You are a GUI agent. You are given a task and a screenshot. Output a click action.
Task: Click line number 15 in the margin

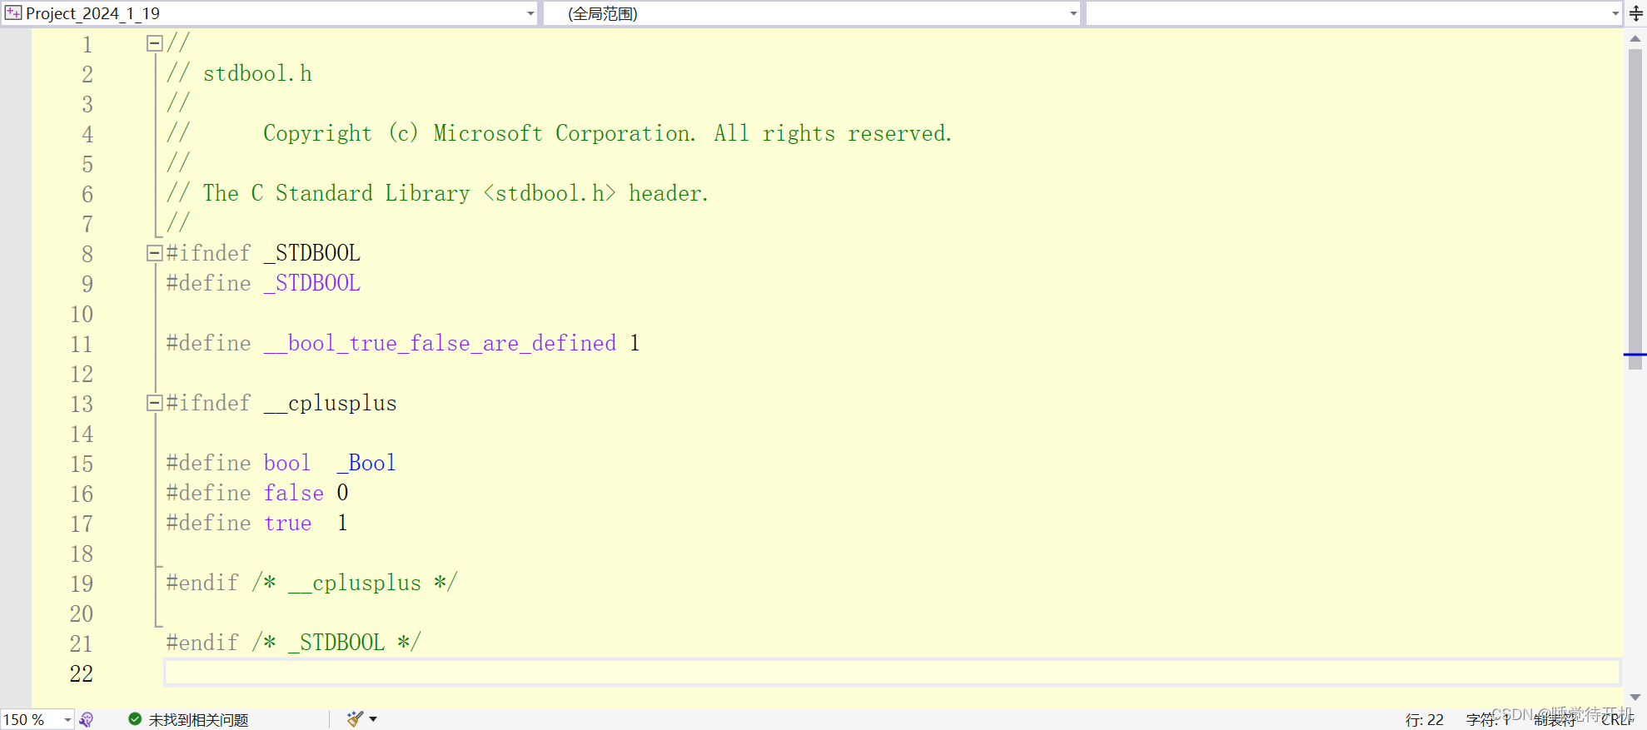coord(82,464)
